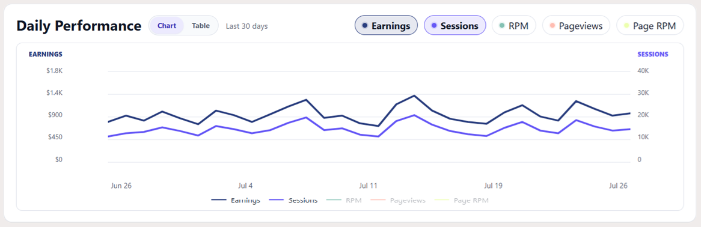Click the Jul 4 date label
This screenshot has height=227, width=701.
coord(245,186)
